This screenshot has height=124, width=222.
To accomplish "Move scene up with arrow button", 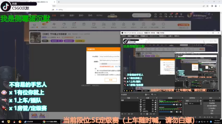I will coord(129,114).
